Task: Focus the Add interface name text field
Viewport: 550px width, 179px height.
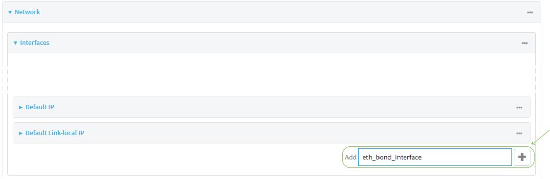Action: click(435, 158)
